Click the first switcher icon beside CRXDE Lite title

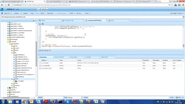coord(38,9)
